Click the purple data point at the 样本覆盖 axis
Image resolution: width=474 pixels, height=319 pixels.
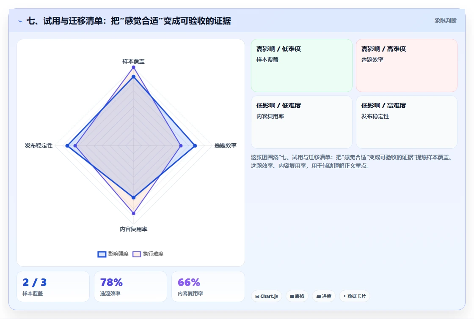[x=133, y=67]
